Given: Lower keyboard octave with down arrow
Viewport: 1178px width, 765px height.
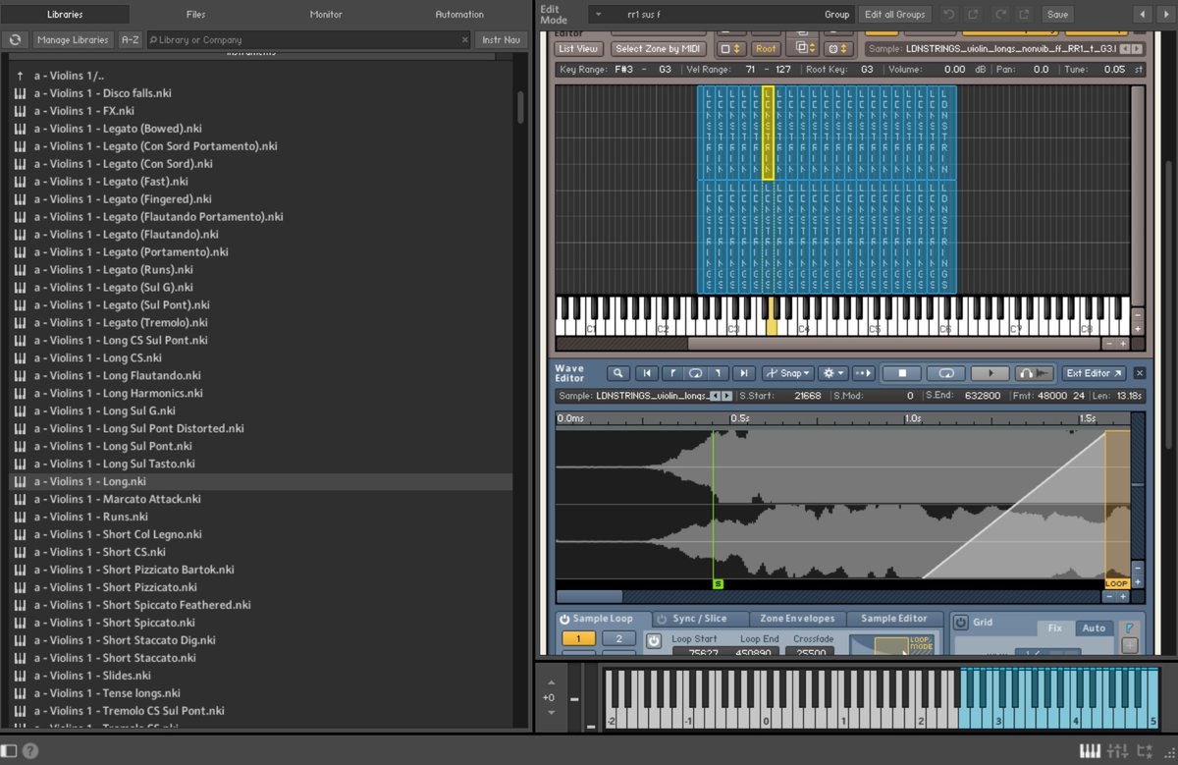Looking at the screenshot, I should (x=551, y=712).
